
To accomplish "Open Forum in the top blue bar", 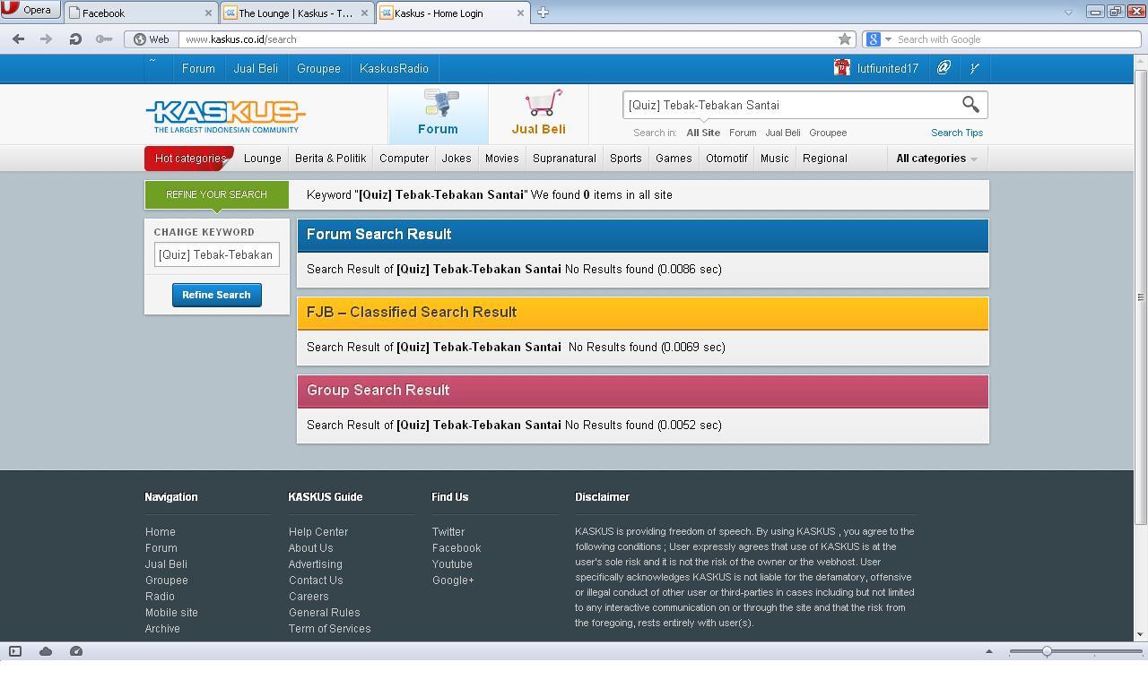I will point(198,69).
